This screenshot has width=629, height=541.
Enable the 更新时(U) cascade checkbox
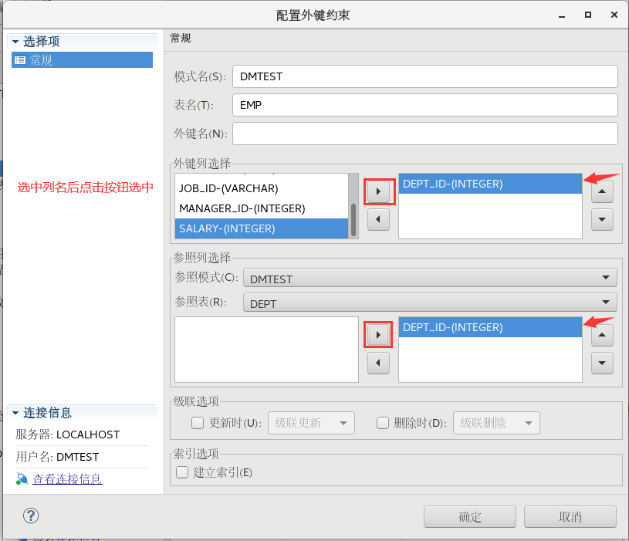(198, 423)
